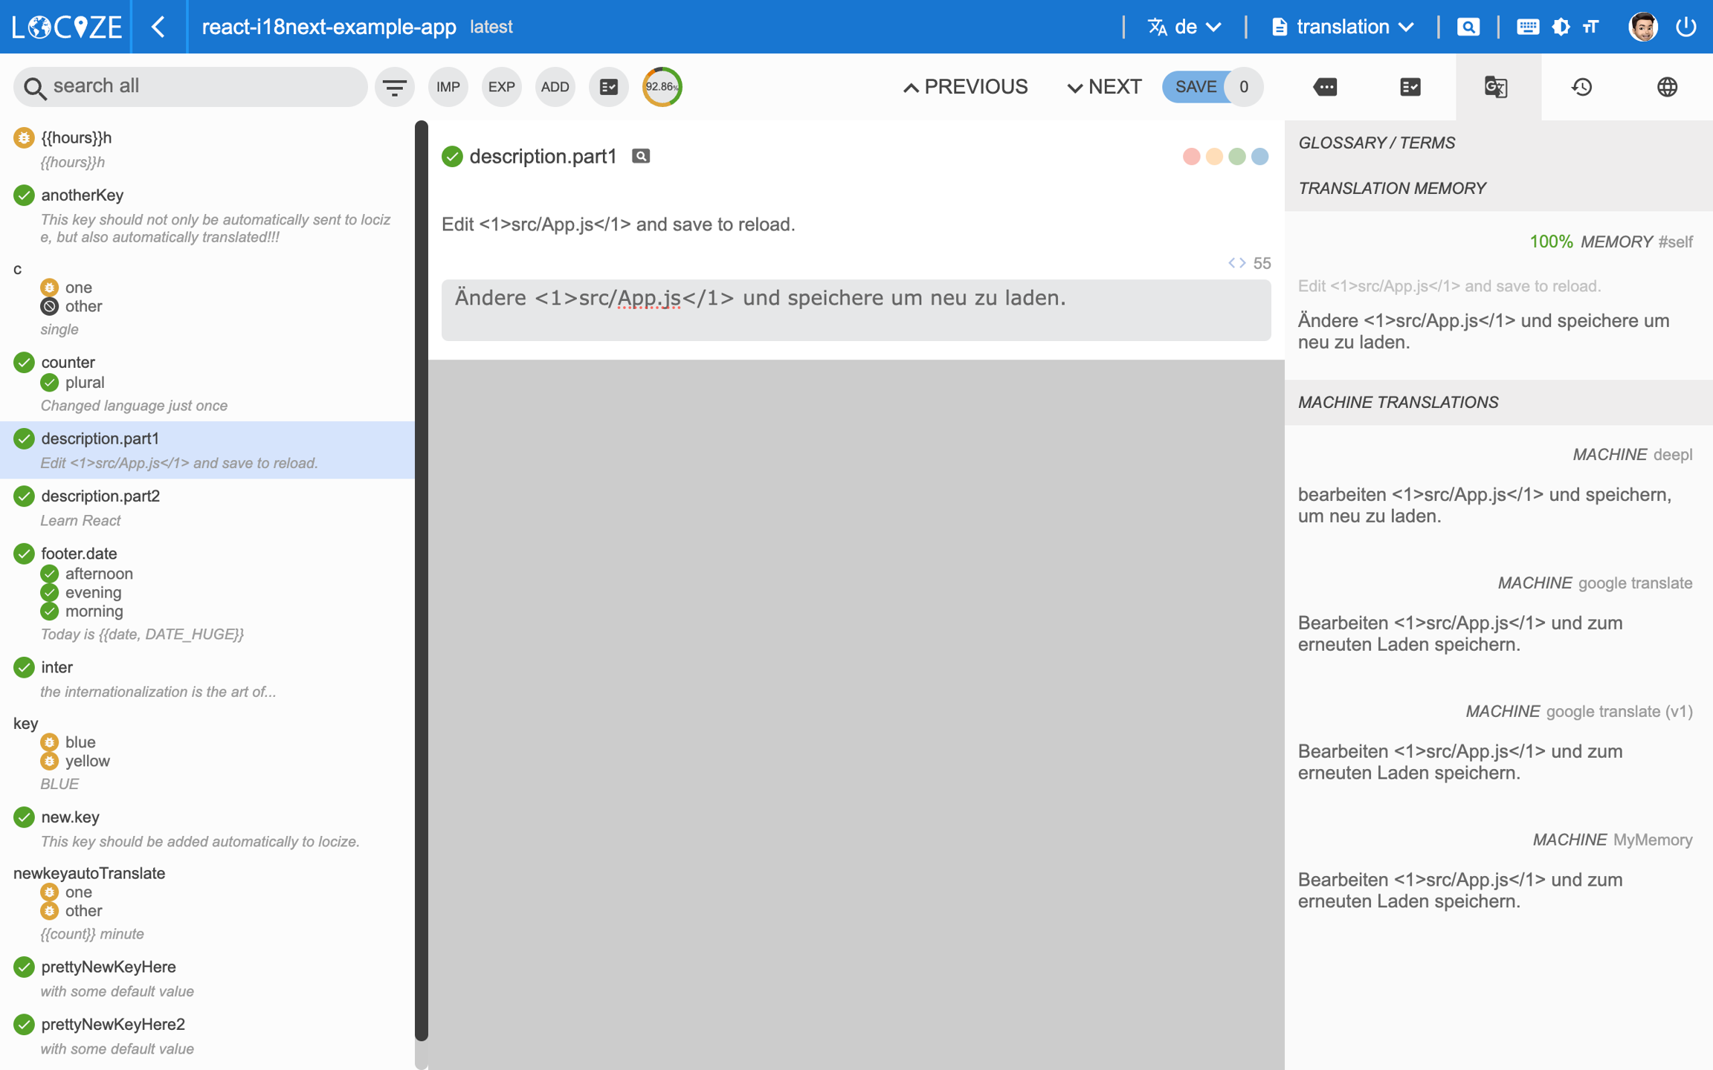Toggle the brightness theme icon
Image resolution: width=1713 pixels, height=1070 pixels.
pos(1561,27)
